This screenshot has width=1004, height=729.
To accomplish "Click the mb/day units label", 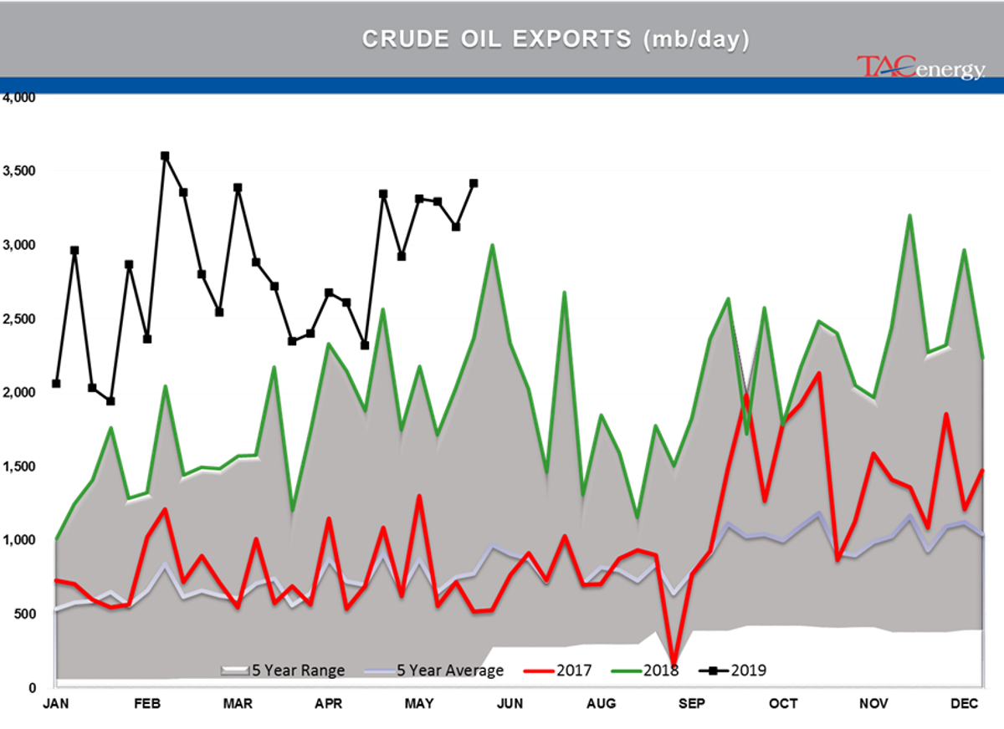I will point(696,38).
